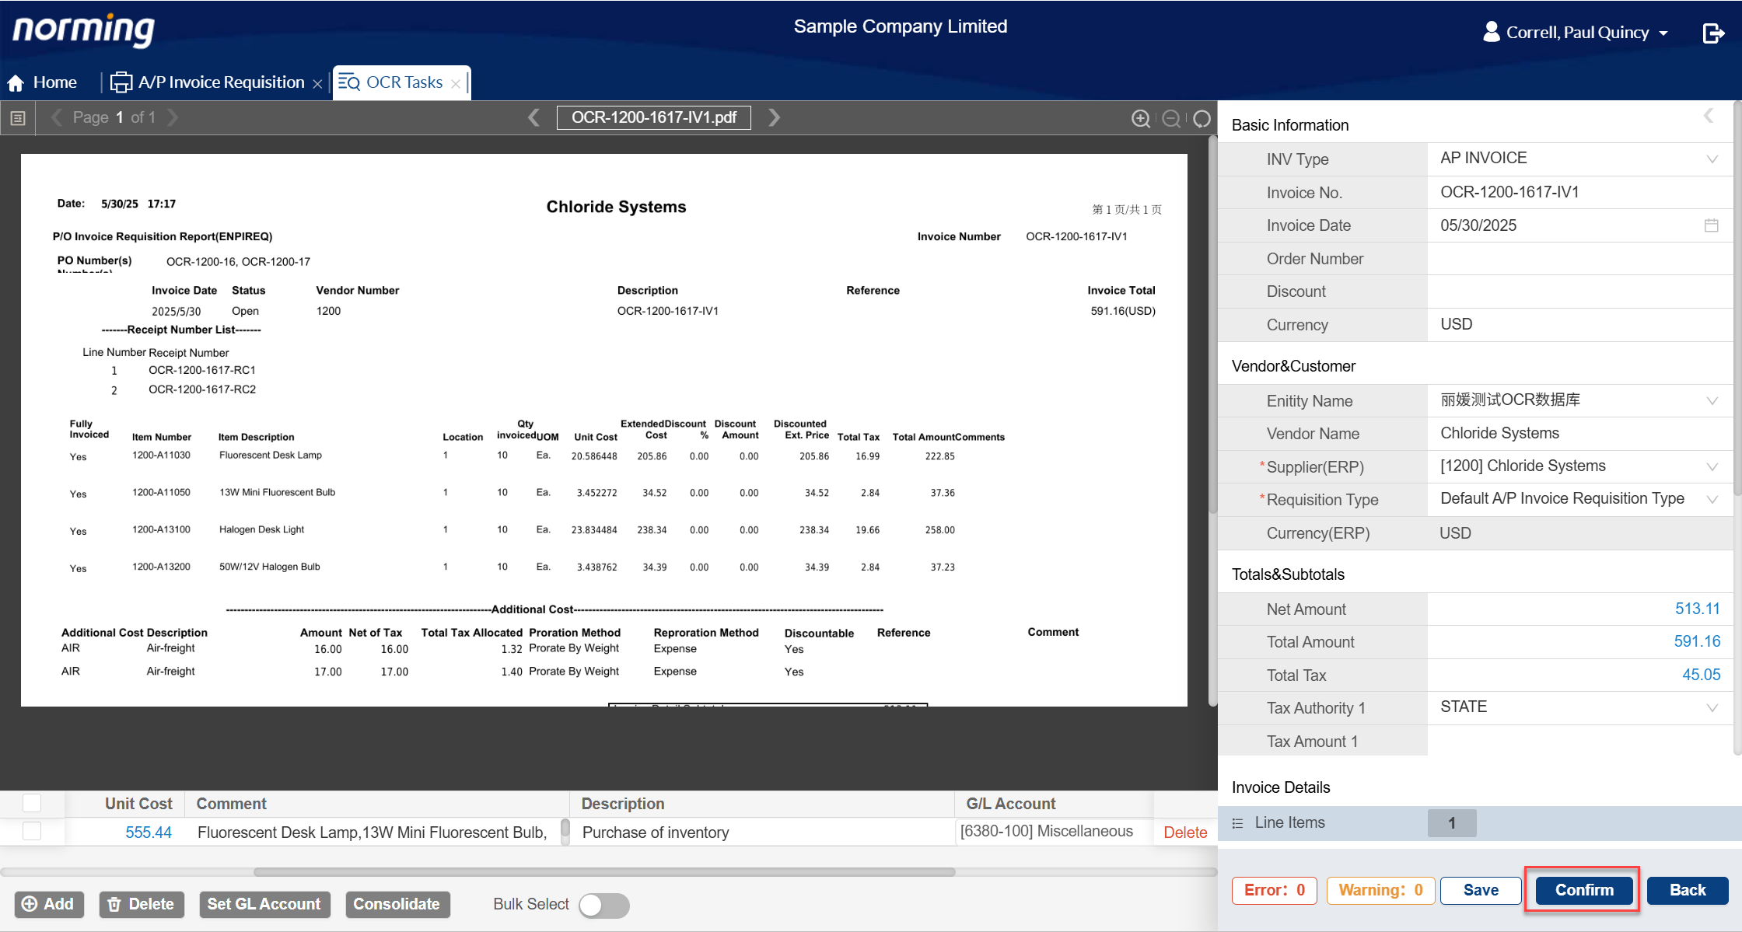Reset PDF zoom with circle icon

coord(1202,118)
